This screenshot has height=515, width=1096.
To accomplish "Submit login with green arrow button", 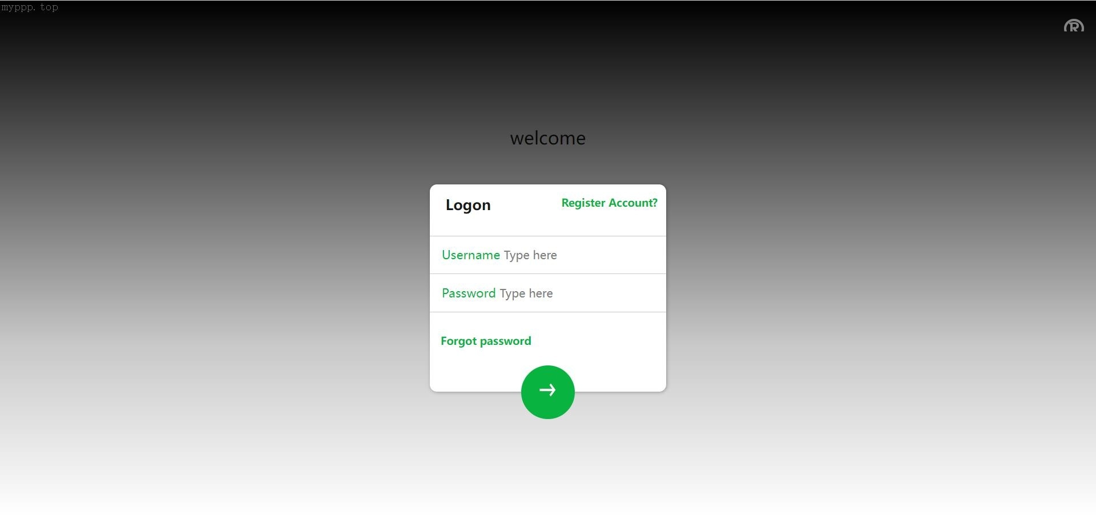I will 547,392.
